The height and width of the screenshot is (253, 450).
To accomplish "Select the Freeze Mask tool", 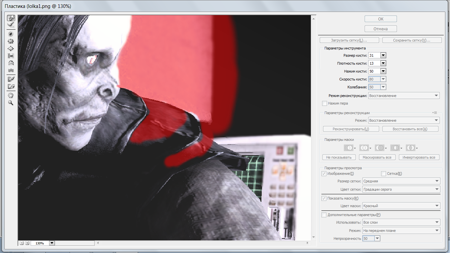I will click(11, 79).
